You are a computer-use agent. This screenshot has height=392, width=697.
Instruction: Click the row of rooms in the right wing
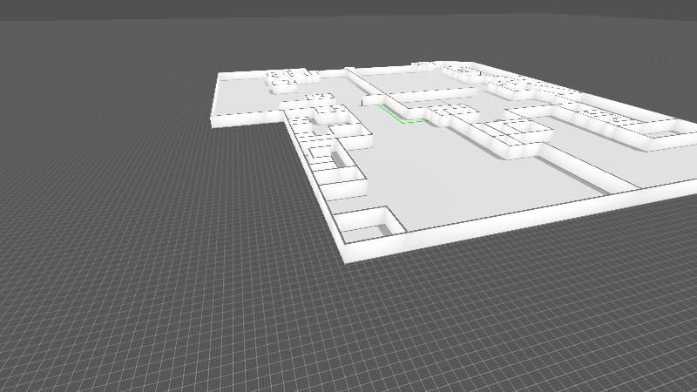[x=610, y=118]
